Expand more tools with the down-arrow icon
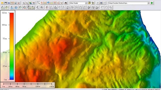Screen dimensions: 161x90 [61, 3]
